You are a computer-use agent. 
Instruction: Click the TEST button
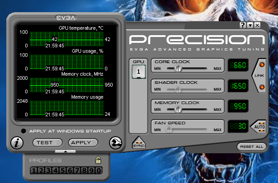(47, 143)
